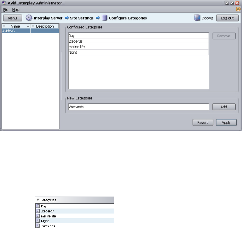Close the Avid Interplay Administrator window
This screenshot has height=228, width=242.
[237, 3]
